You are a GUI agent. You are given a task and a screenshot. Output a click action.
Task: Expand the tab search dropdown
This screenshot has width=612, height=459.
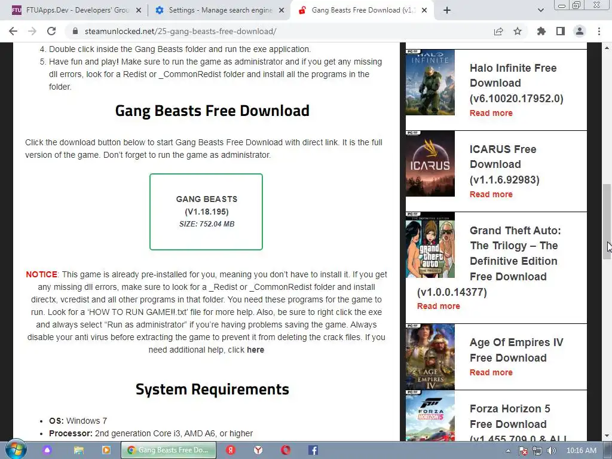click(540, 10)
